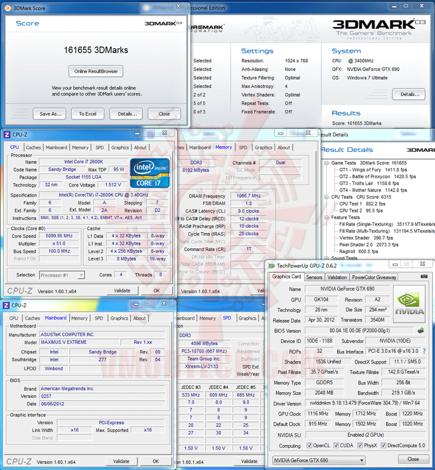This screenshot has width=435, height=470.
Task: Click Details... button under System in 3DMark
Action: point(408,94)
